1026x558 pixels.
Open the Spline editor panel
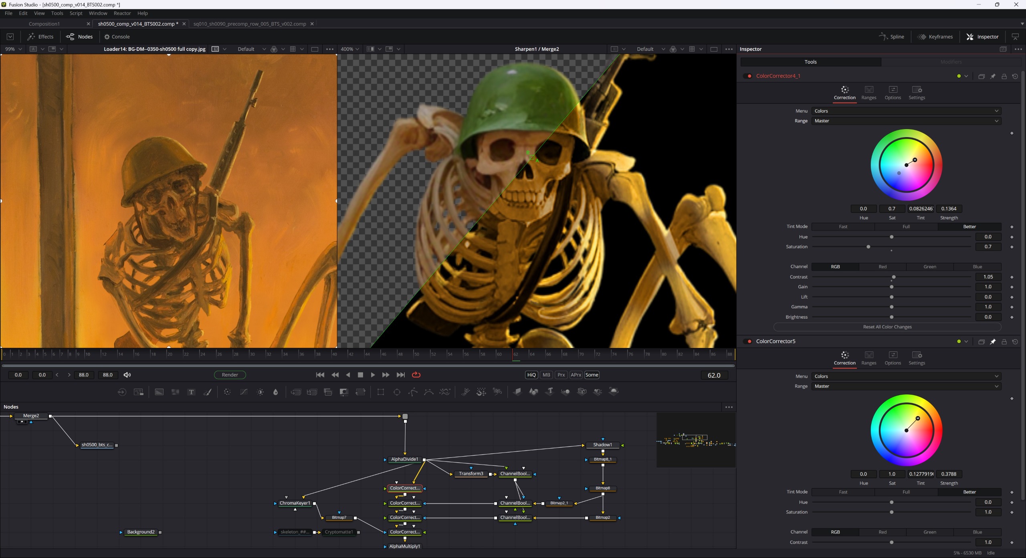891,37
